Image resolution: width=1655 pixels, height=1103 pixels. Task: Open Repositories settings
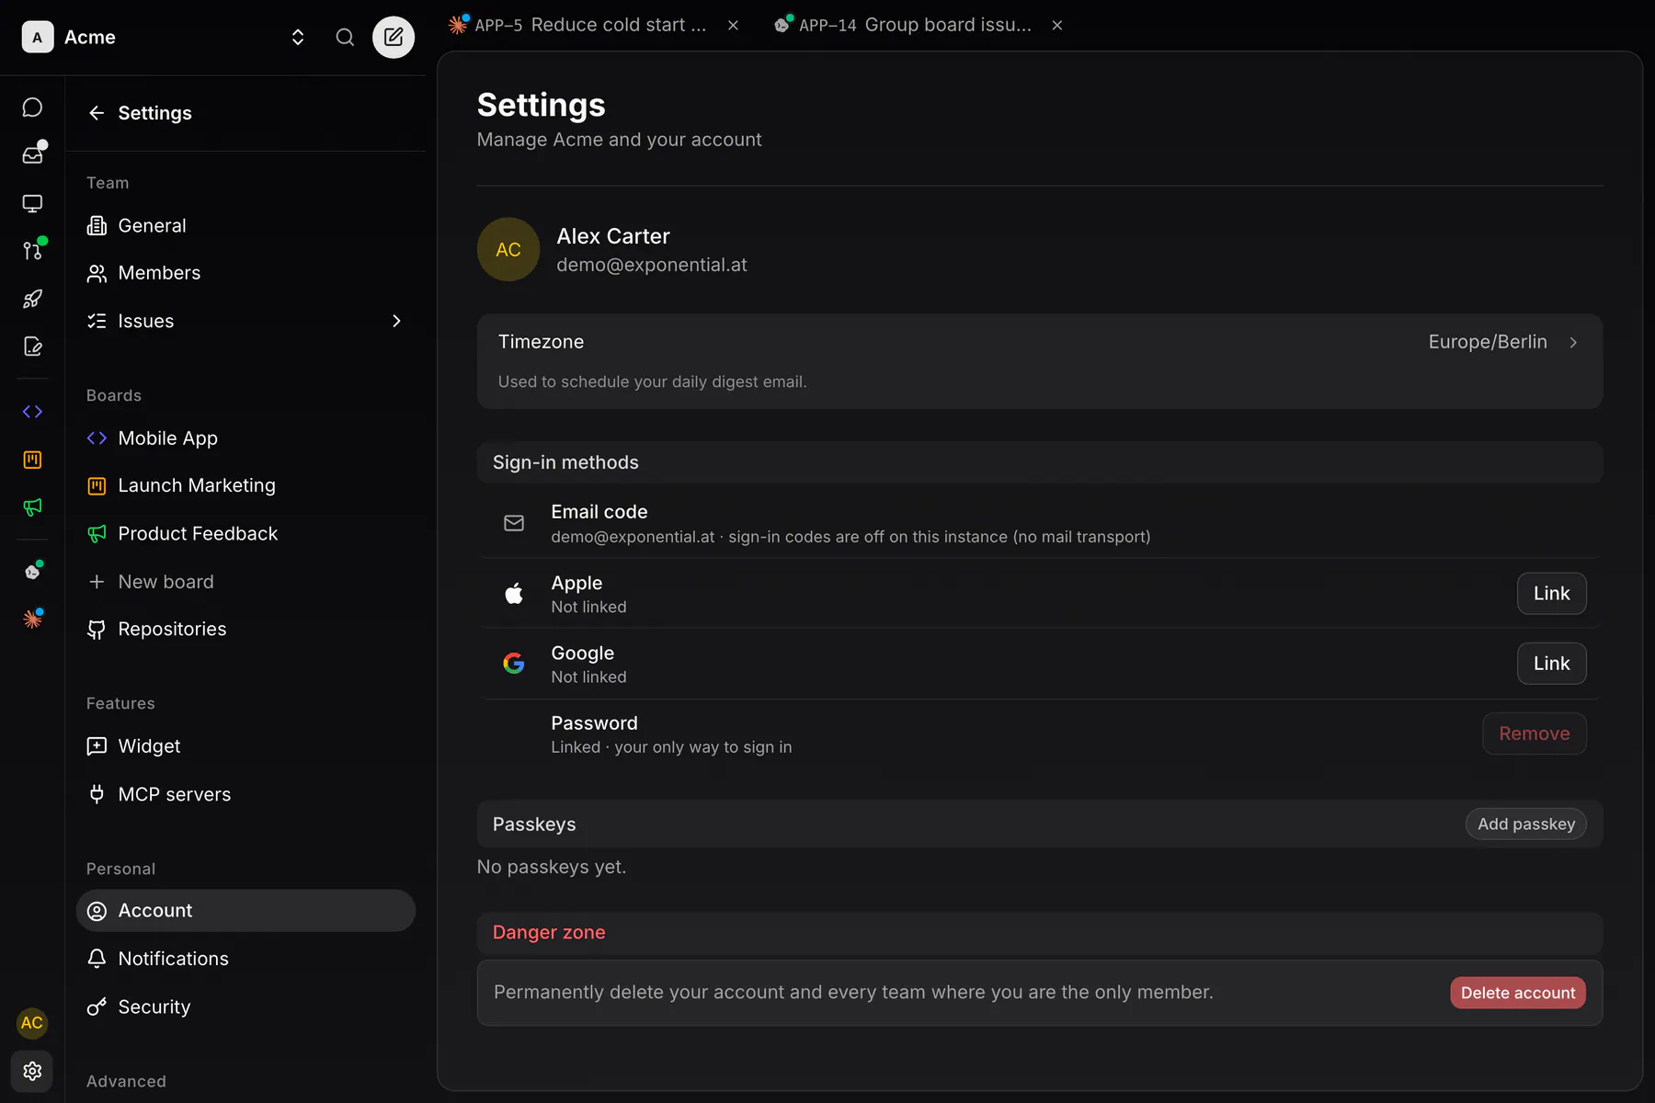(x=245, y=629)
